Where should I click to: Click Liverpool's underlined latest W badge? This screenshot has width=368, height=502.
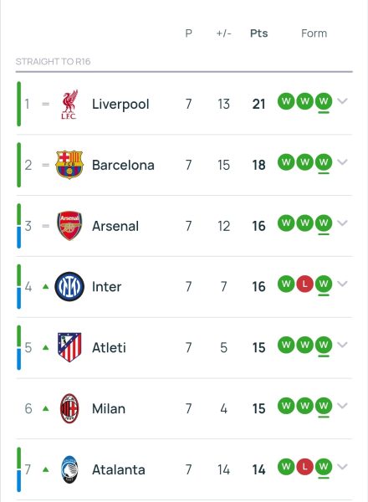click(x=324, y=101)
